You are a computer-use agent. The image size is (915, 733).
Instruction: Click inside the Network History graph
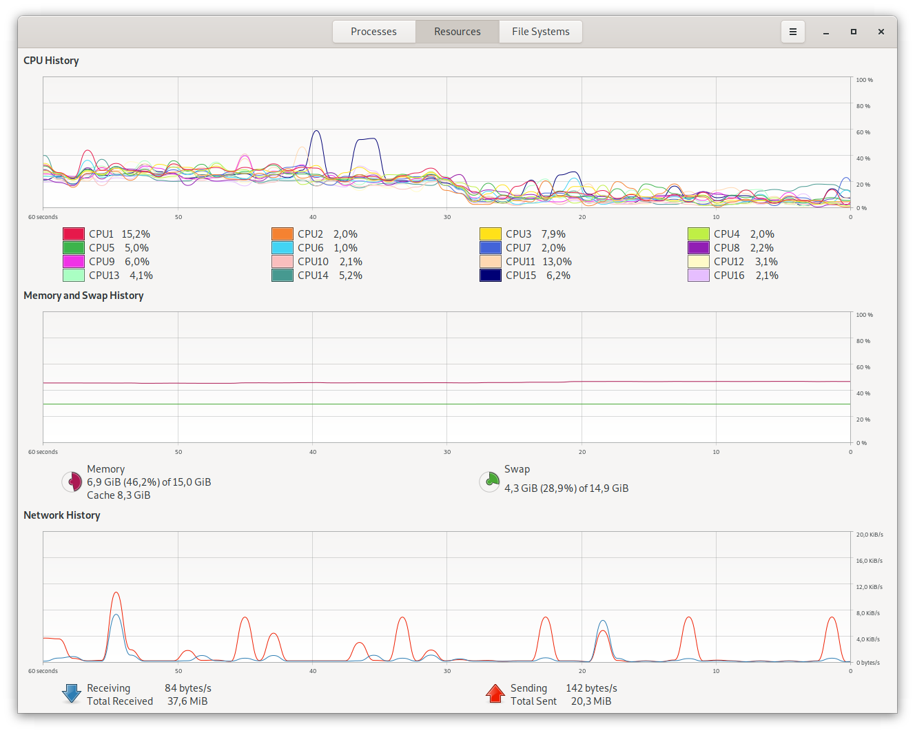[446, 597]
